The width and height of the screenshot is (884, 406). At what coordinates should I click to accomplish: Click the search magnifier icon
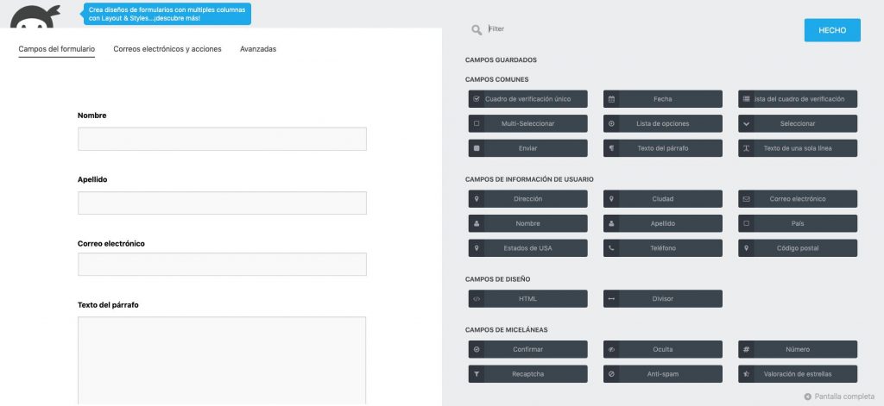(477, 30)
